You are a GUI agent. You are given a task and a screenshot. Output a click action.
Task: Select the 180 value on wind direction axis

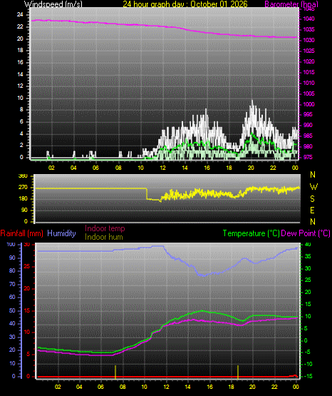(23, 199)
